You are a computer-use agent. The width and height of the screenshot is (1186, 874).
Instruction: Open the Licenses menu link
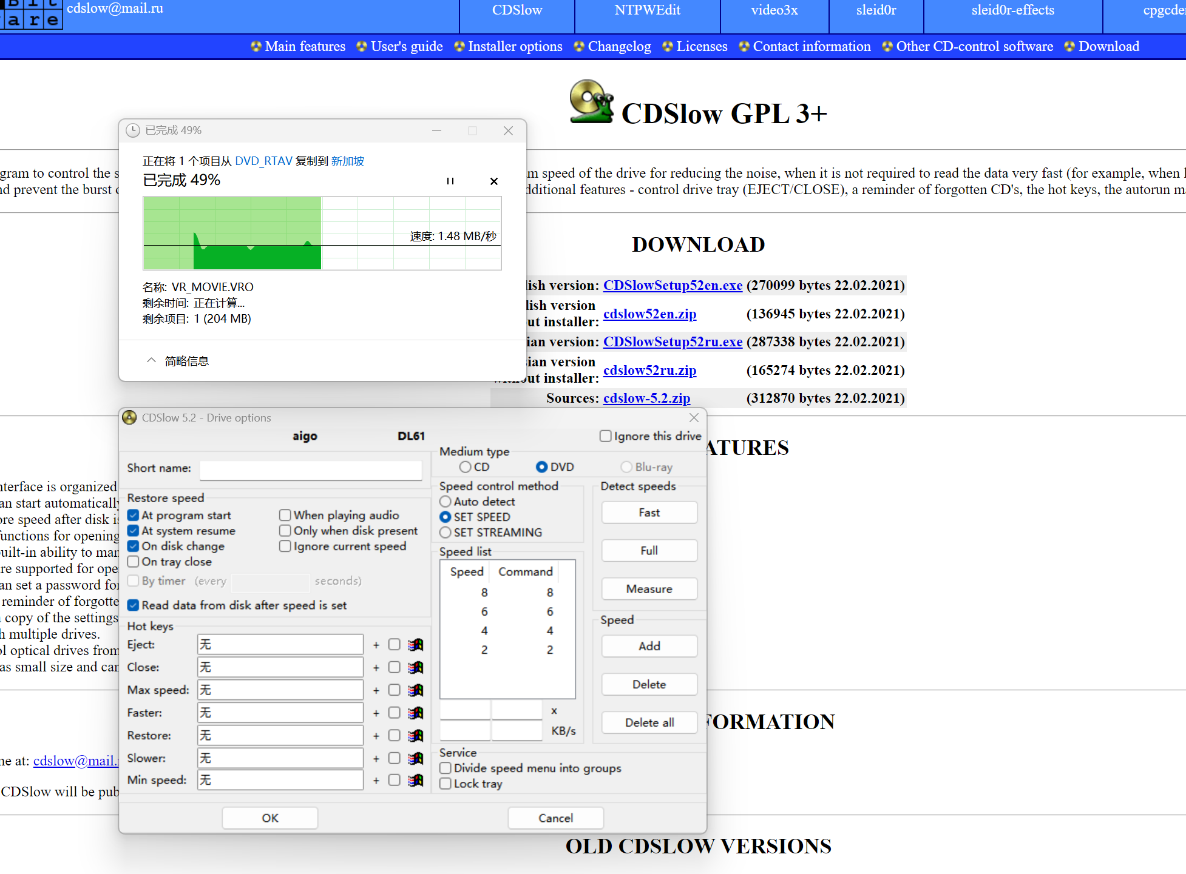point(702,46)
